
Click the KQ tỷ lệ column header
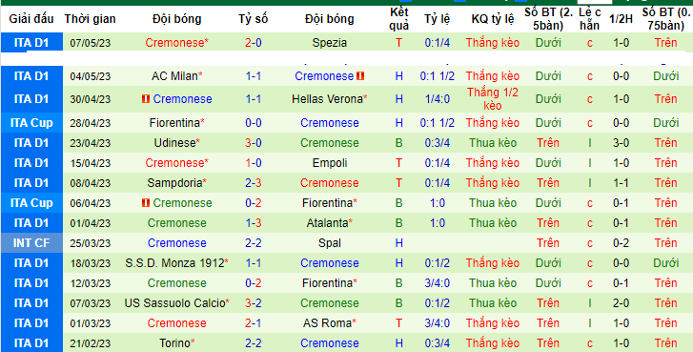pyautogui.click(x=493, y=19)
